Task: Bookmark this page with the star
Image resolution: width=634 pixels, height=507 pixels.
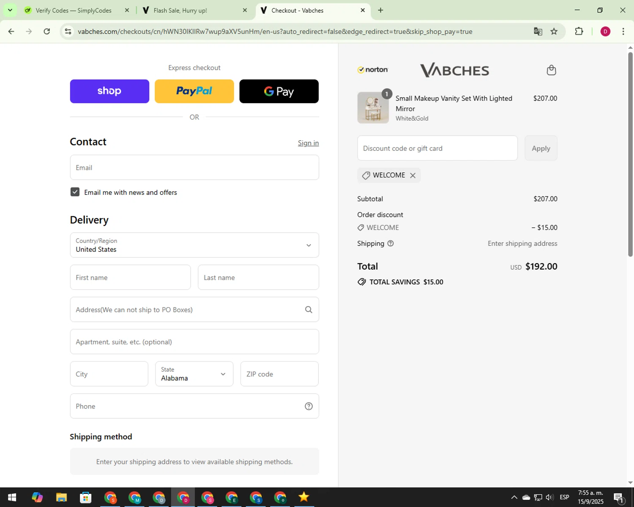Action: click(554, 31)
